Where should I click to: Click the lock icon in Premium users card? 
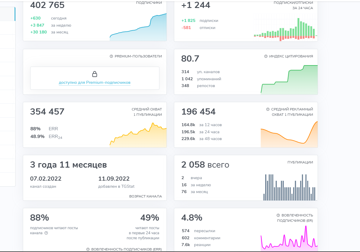(x=95, y=74)
